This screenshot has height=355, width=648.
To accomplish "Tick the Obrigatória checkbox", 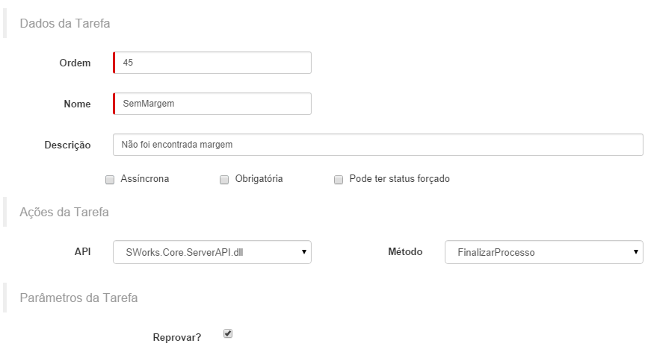I will click(x=224, y=180).
